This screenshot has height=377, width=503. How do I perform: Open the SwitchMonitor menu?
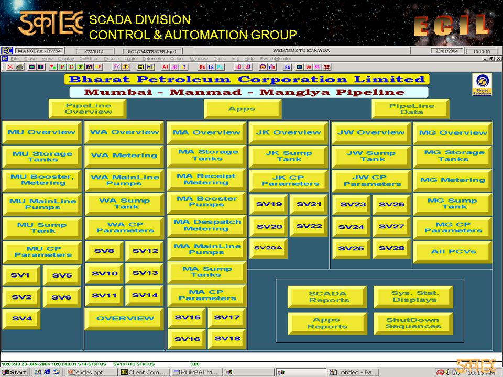tap(276, 59)
